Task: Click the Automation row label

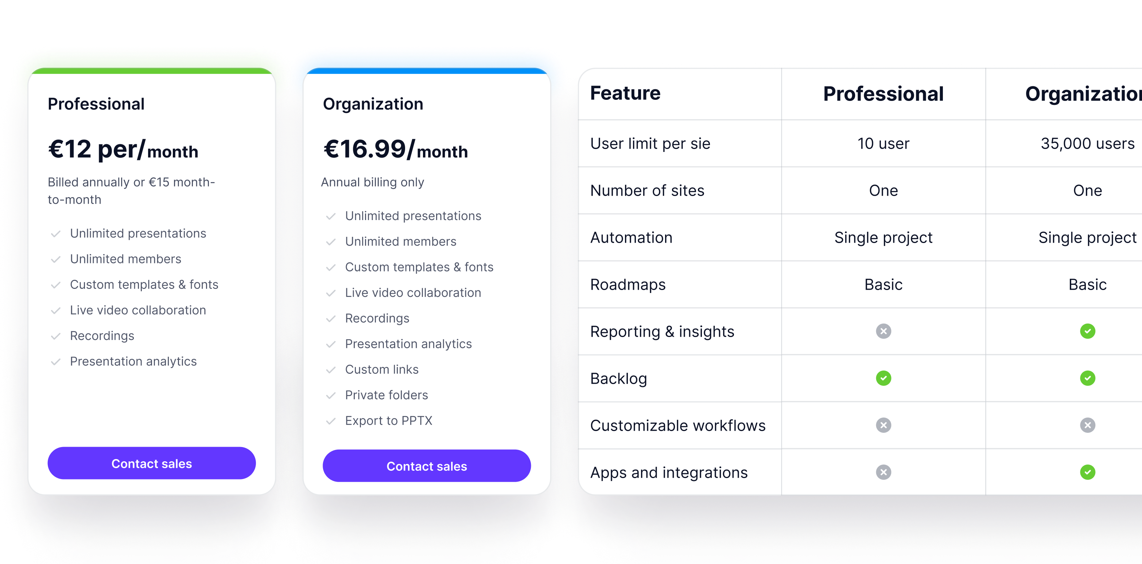Action: click(x=631, y=238)
